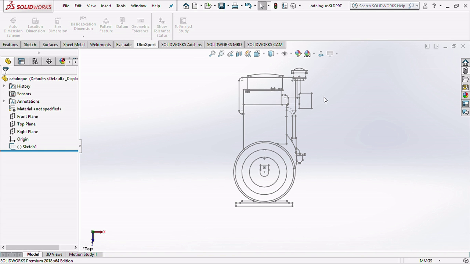
Task: Open Display Style cube icon
Action: click(x=271, y=54)
